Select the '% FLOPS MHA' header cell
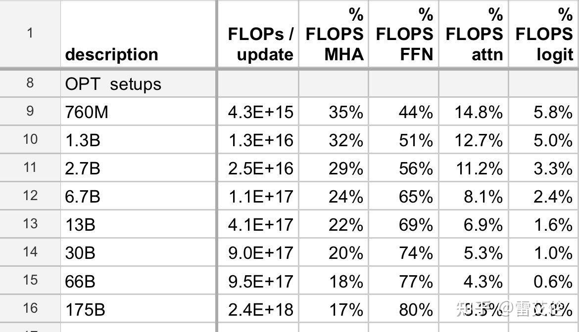579x332 pixels. point(334,35)
